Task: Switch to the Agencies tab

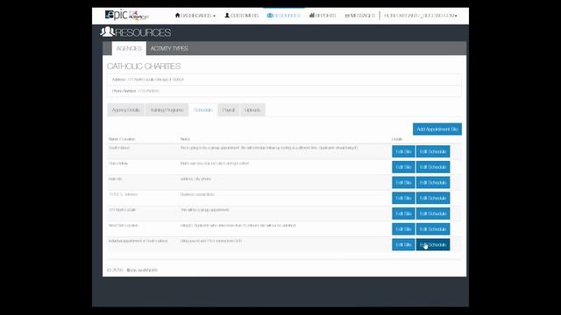Action: pyautogui.click(x=129, y=48)
